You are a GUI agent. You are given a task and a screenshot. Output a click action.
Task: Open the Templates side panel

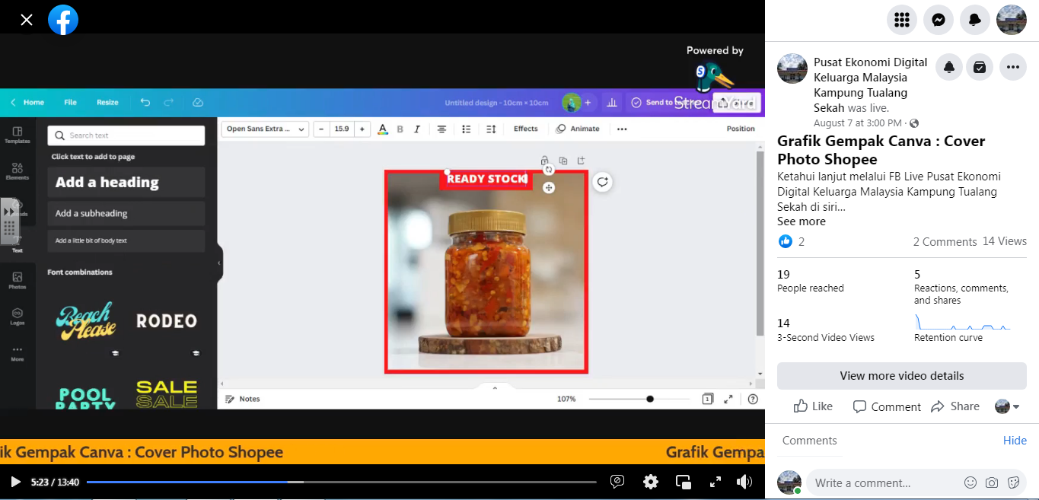(18, 135)
